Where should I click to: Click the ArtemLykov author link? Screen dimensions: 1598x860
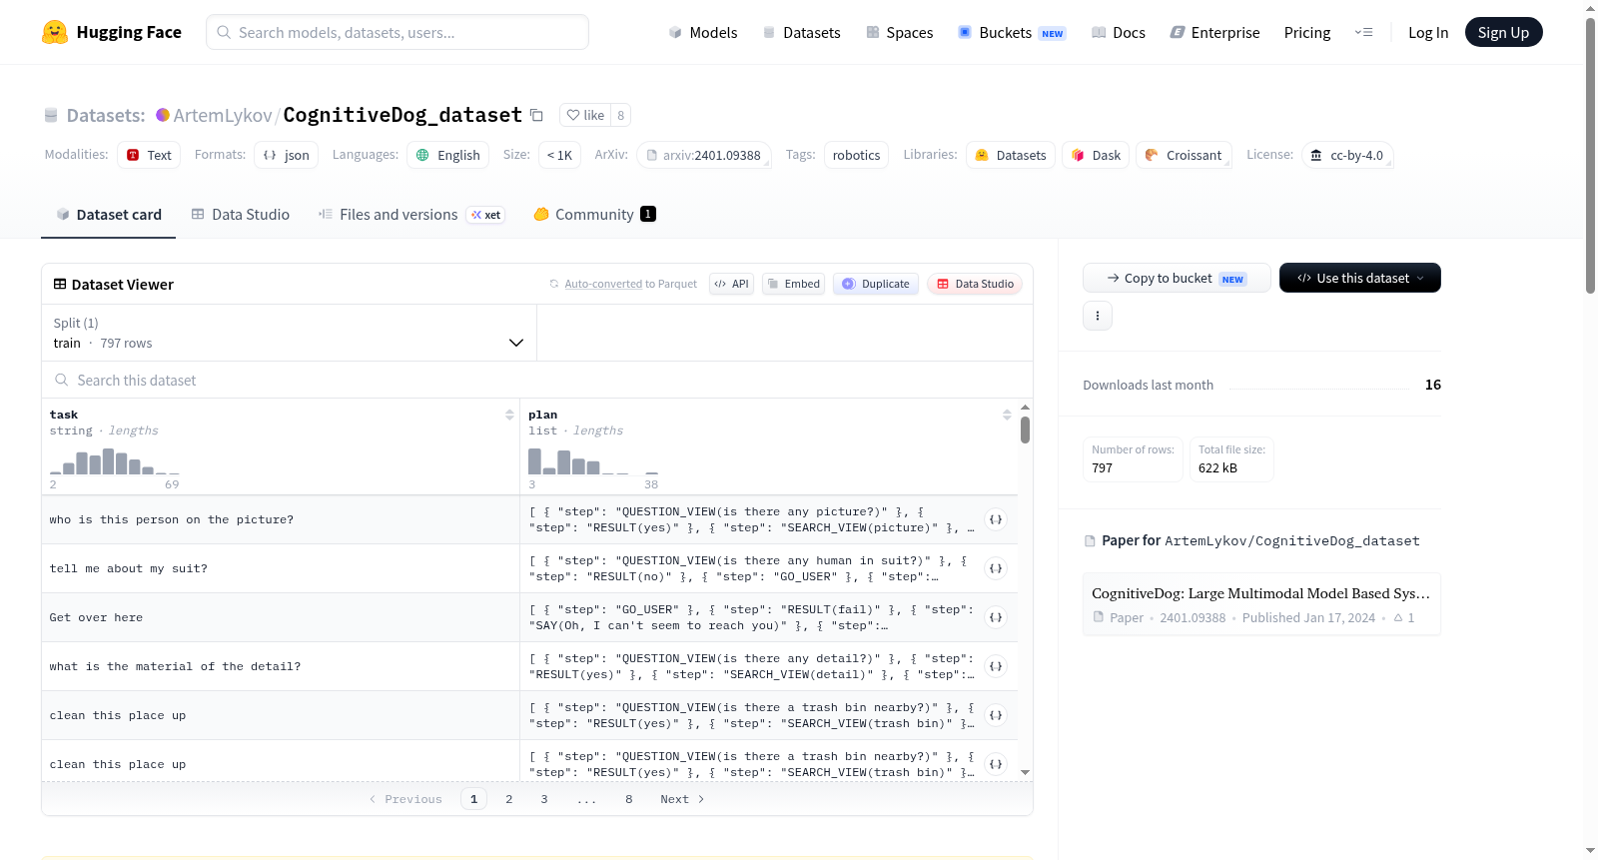pos(222,115)
